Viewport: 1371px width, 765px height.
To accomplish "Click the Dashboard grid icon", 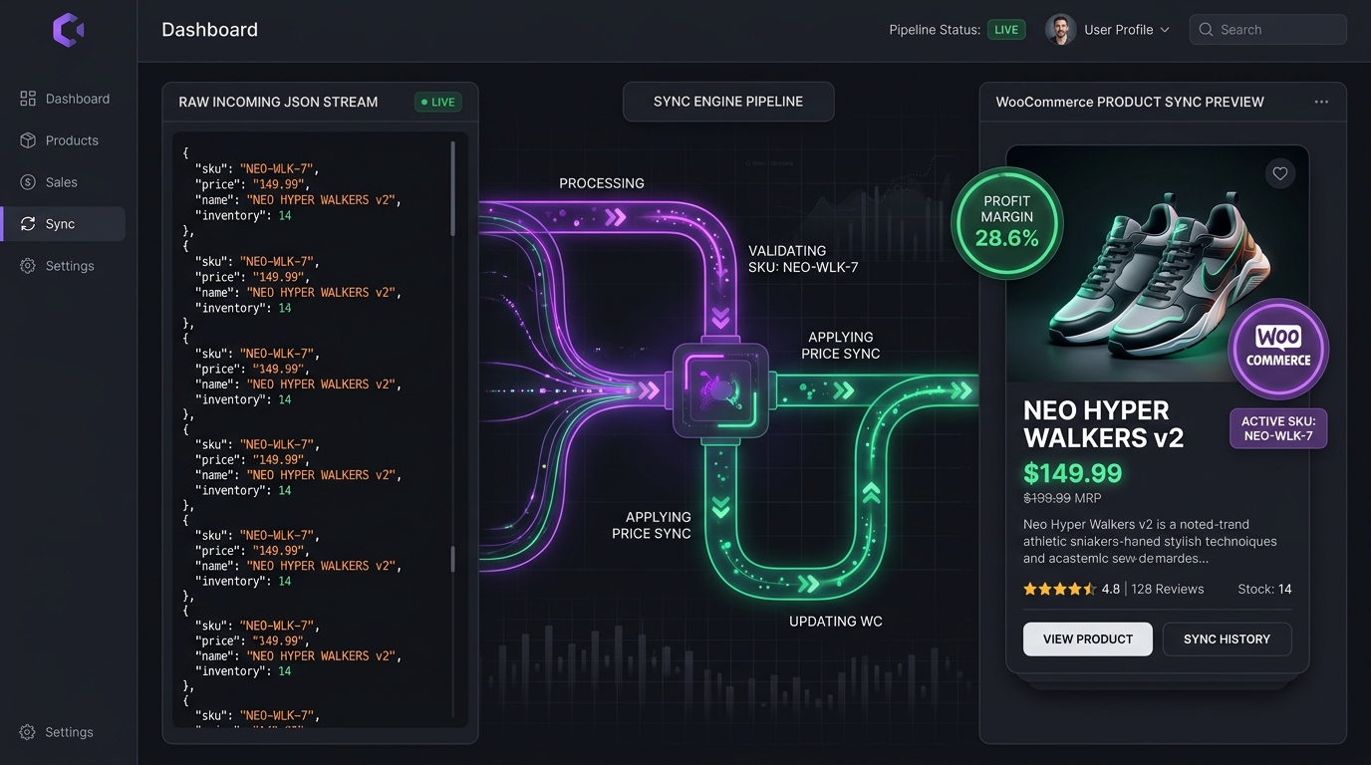I will tap(28, 99).
